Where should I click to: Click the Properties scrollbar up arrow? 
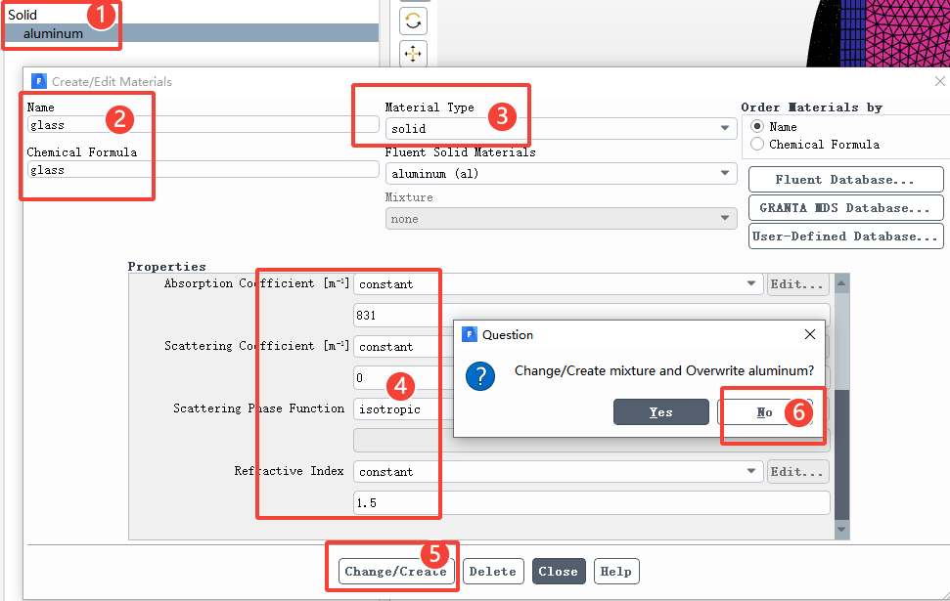841,283
